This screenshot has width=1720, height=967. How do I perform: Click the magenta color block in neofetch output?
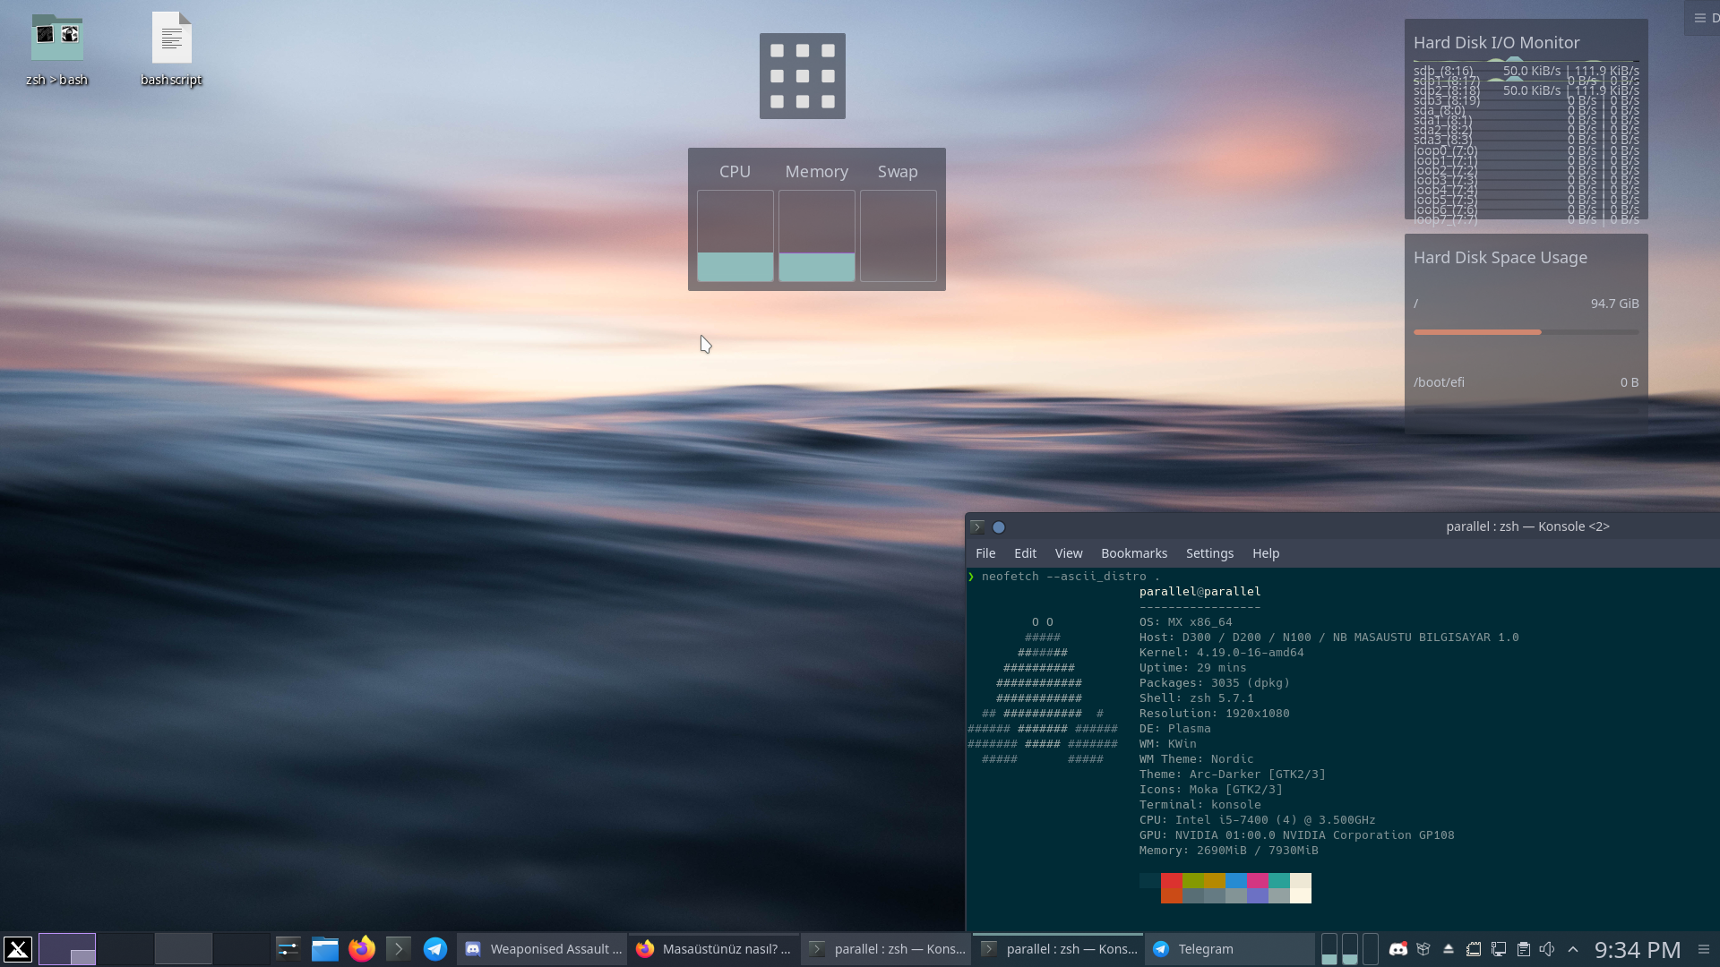click(1258, 880)
